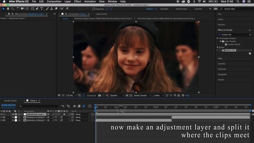Toggle hide shy layers icon in timeline
The height and width of the screenshot is (143, 254).
tap(75, 106)
